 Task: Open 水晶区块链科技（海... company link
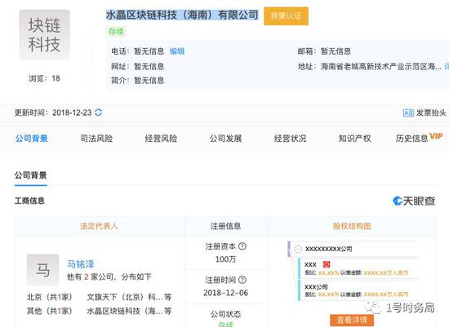click(129, 311)
